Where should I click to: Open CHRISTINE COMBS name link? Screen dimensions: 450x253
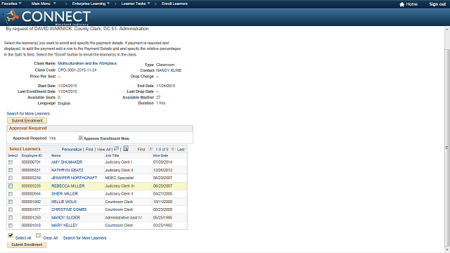click(69, 209)
